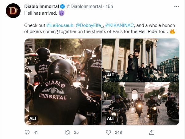The height and width of the screenshot is (139, 185).
Task: Show ALT text on biker jacket photo
Action: tap(33, 118)
